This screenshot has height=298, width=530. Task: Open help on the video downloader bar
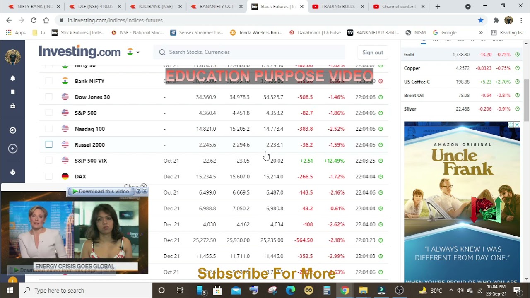click(139, 191)
